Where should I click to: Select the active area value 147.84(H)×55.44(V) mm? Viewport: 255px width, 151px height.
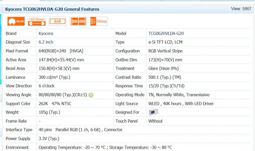[x=61, y=60]
